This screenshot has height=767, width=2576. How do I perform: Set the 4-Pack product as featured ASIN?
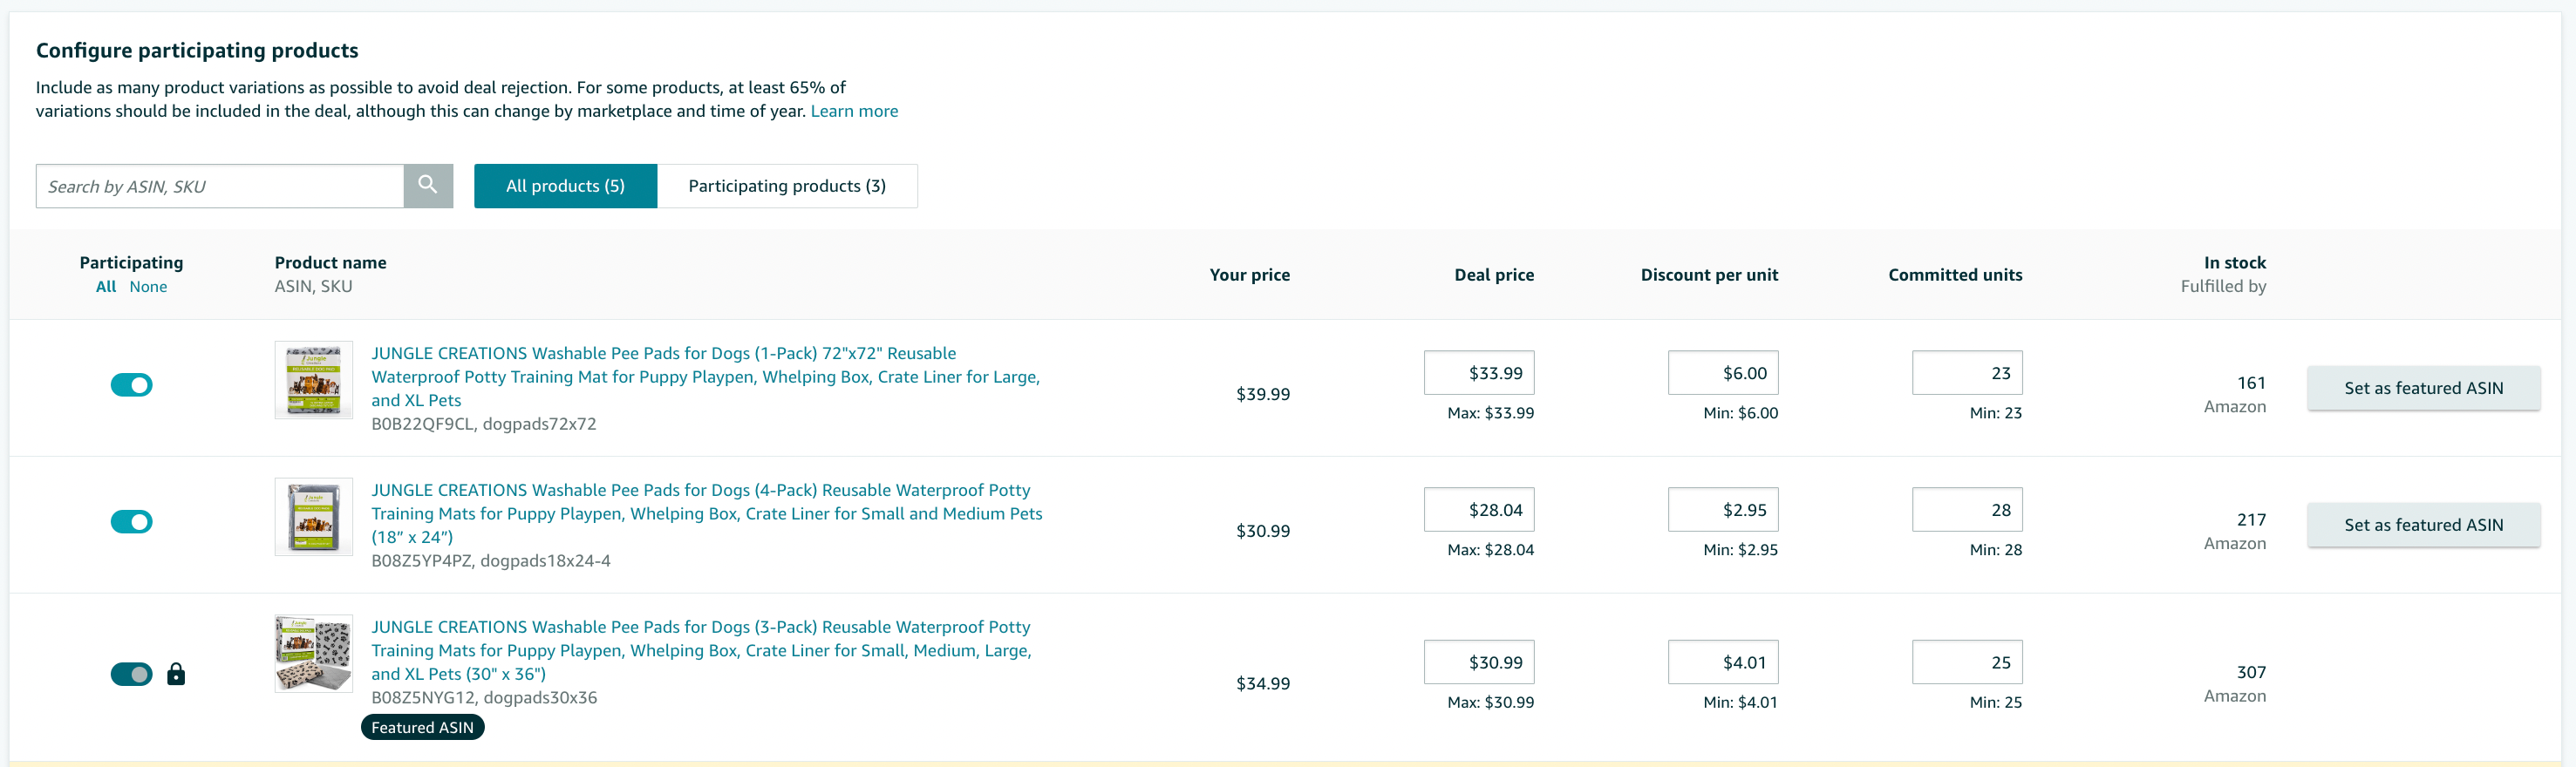2423,525
